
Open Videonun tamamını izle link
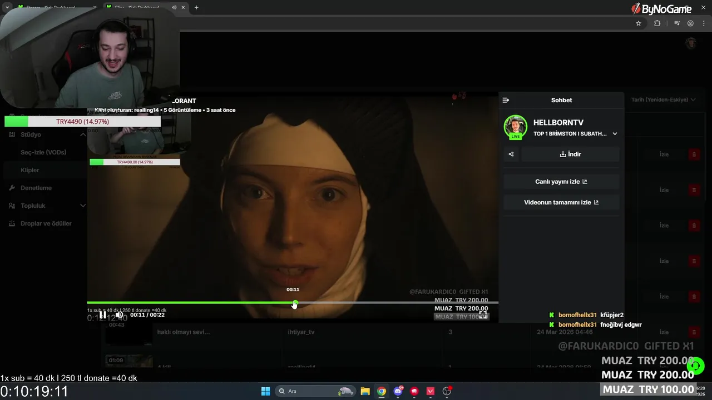click(561, 202)
